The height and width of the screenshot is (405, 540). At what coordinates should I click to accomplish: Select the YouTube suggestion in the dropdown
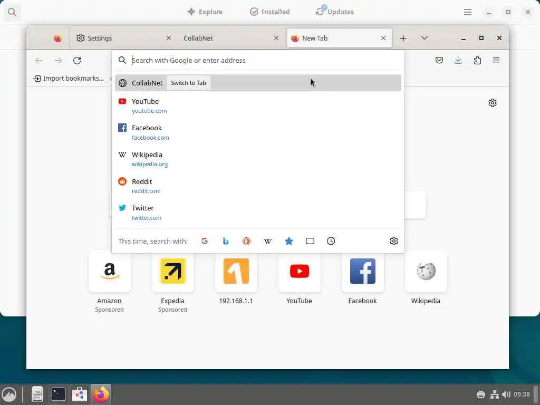[258, 105]
